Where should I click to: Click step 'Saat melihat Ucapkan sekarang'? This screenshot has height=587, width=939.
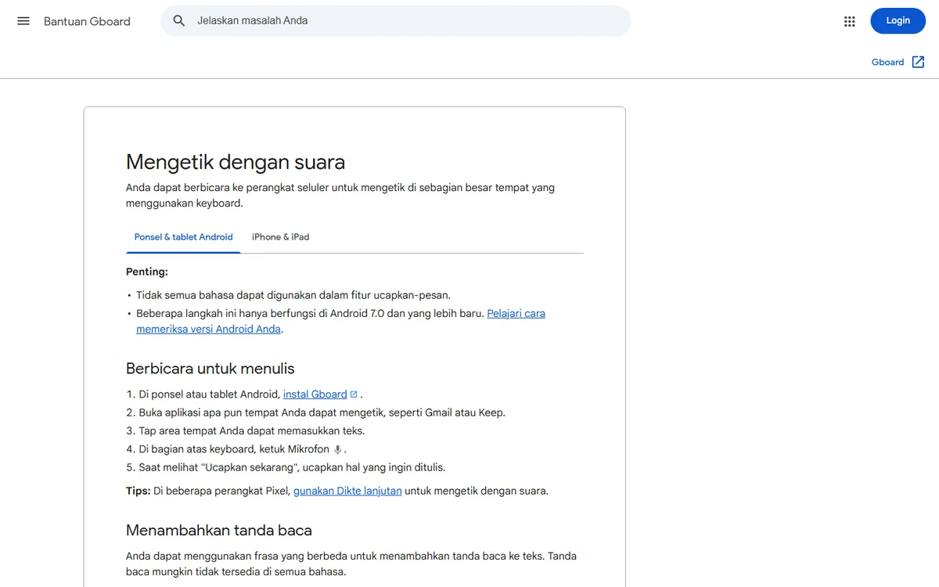click(x=292, y=467)
